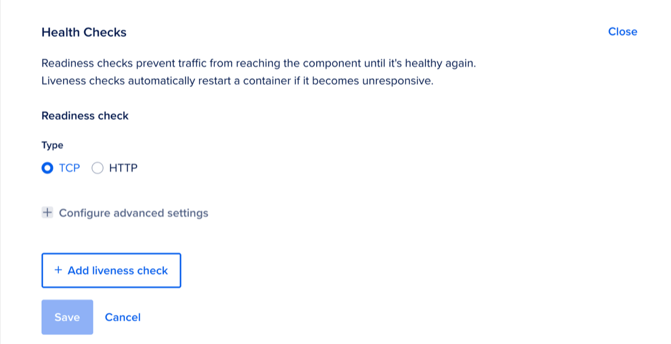
Task: Click the Type field label
Action: click(x=53, y=145)
